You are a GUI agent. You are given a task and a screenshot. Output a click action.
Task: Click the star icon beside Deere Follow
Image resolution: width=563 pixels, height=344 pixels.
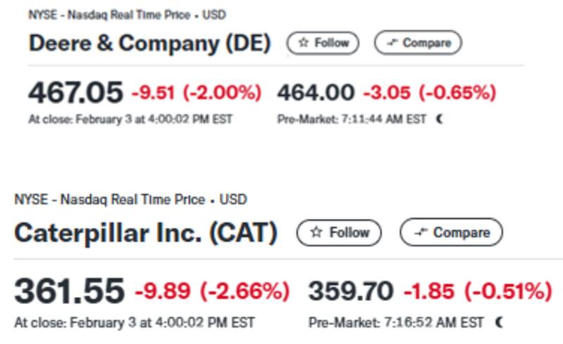303,43
